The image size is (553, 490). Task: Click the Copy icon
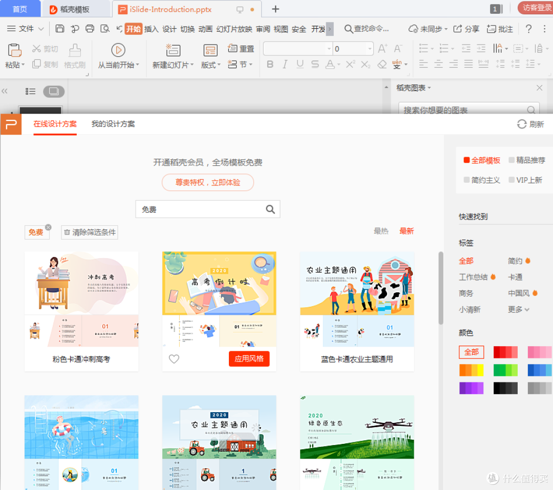point(36,64)
